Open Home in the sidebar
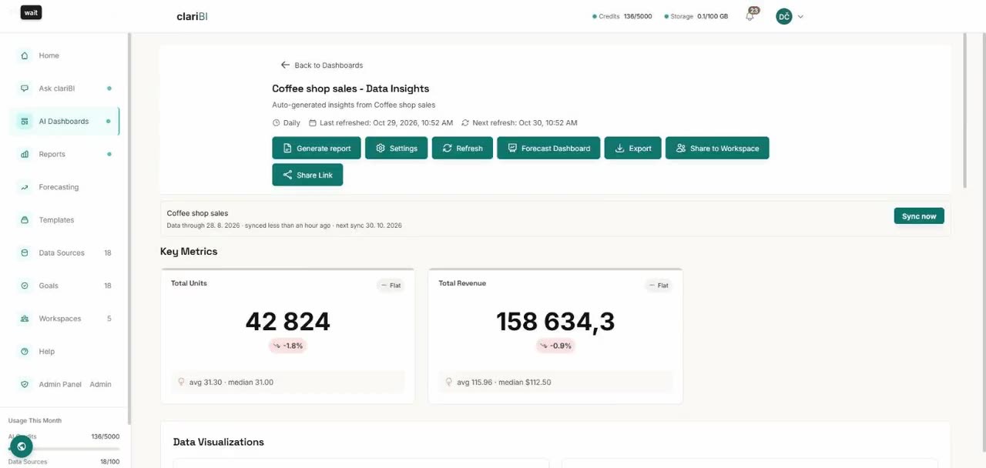This screenshot has height=468, width=986. [x=65, y=55]
